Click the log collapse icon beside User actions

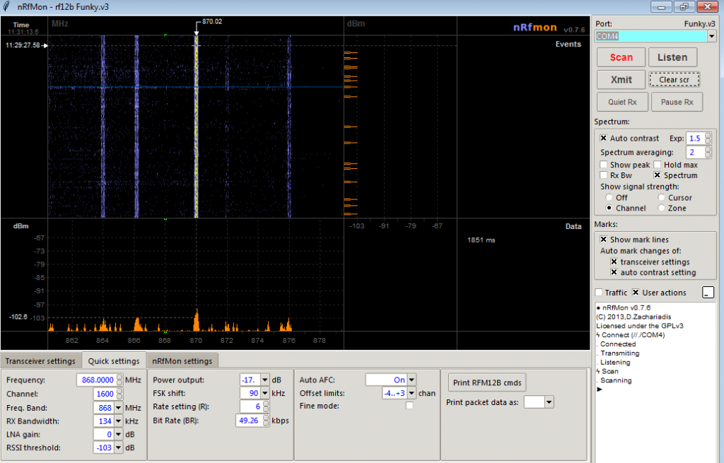pos(708,293)
